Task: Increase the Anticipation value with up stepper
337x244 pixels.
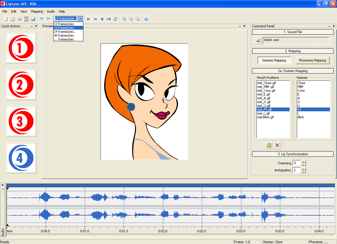Action: 303,169
